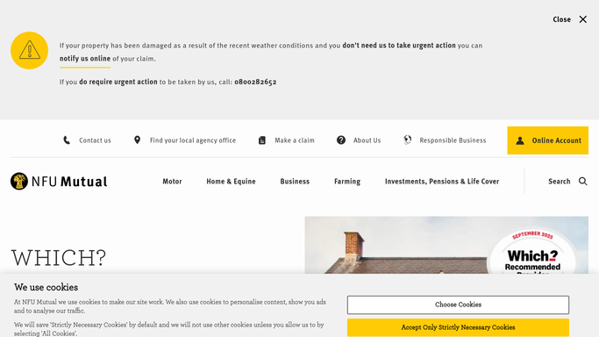Click the Which? Recommended house image
Viewport: 599px width, 337px height.
(446, 245)
